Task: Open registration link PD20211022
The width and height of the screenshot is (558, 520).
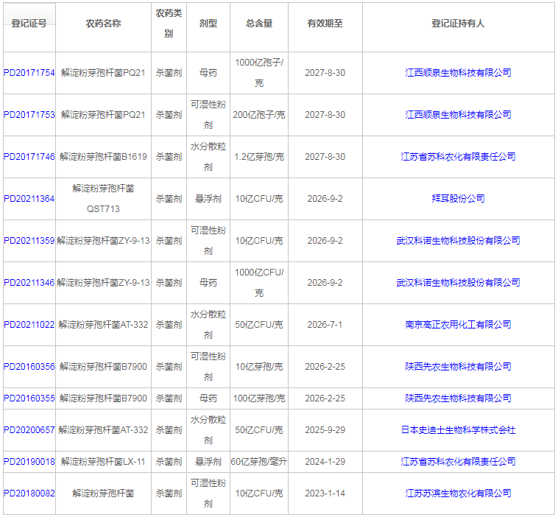Action: [x=29, y=325]
